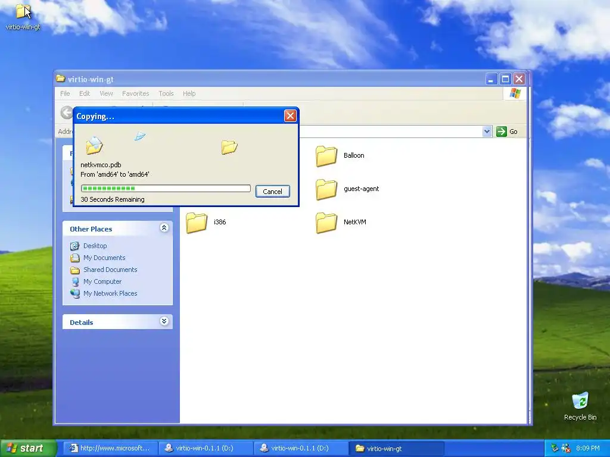This screenshot has height=457, width=610.
Task: Click the Shared Documents link
Action: coord(110,270)
